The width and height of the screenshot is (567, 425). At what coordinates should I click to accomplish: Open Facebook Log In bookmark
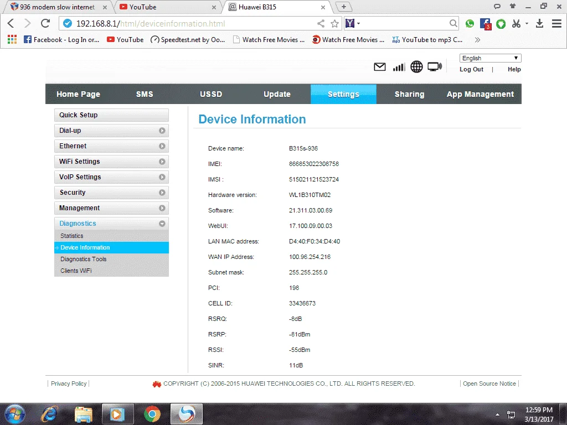pos(61,40)
